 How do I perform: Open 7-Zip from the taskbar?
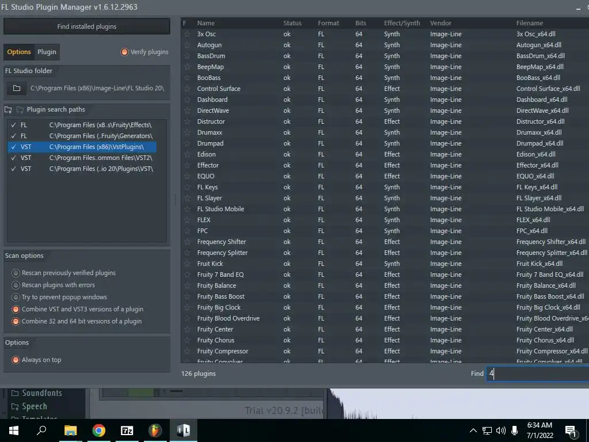tap(127, 430)
